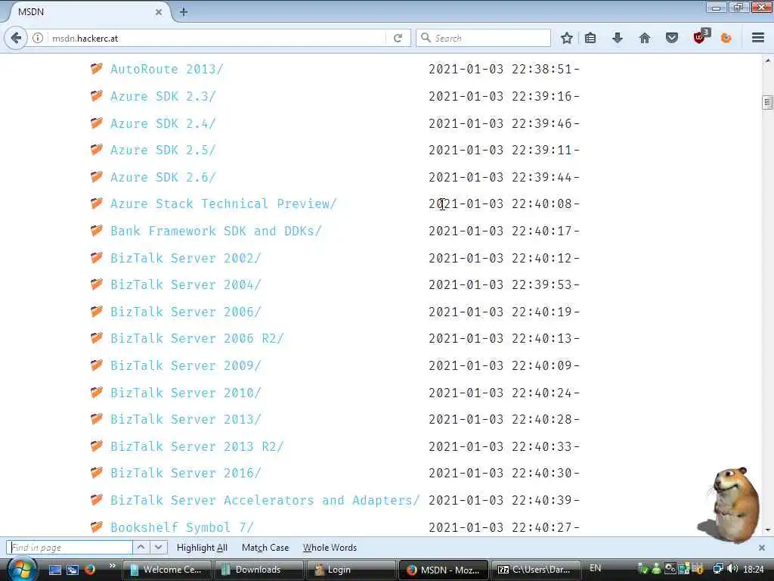774x581 pixels.
Task: Open the BizTalk Server 2013/ link
Action: [186, 419]
